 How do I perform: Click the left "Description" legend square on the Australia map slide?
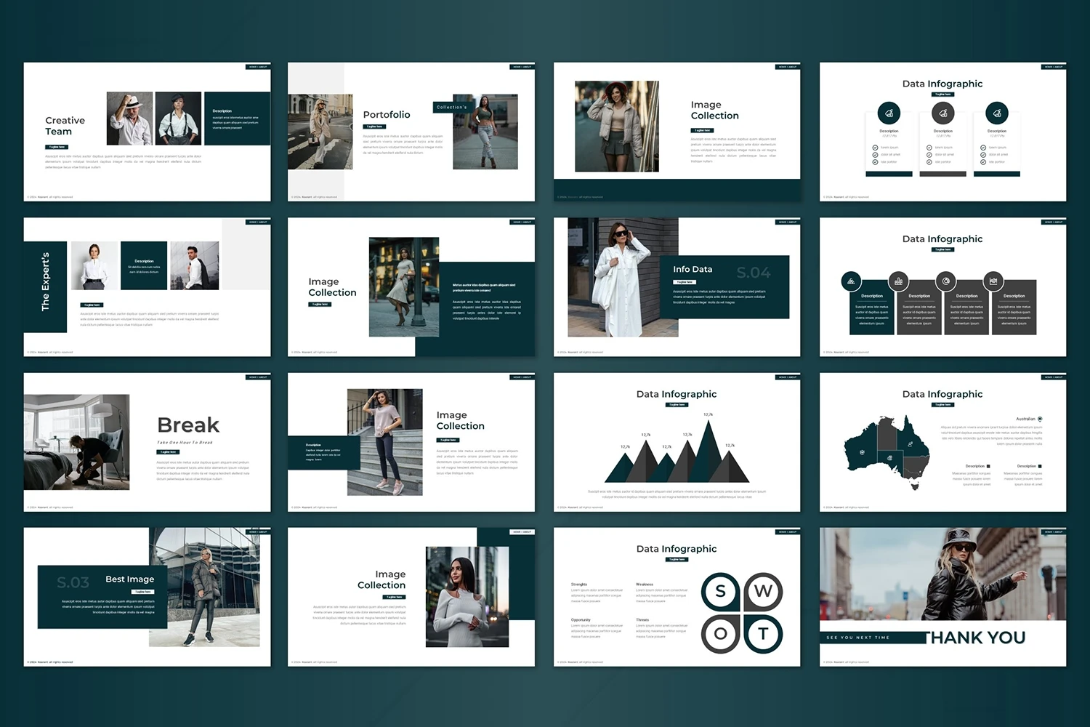coord(988,466)
